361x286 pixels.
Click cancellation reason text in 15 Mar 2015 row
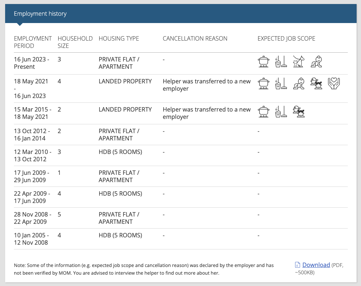[x=206, y=113]
